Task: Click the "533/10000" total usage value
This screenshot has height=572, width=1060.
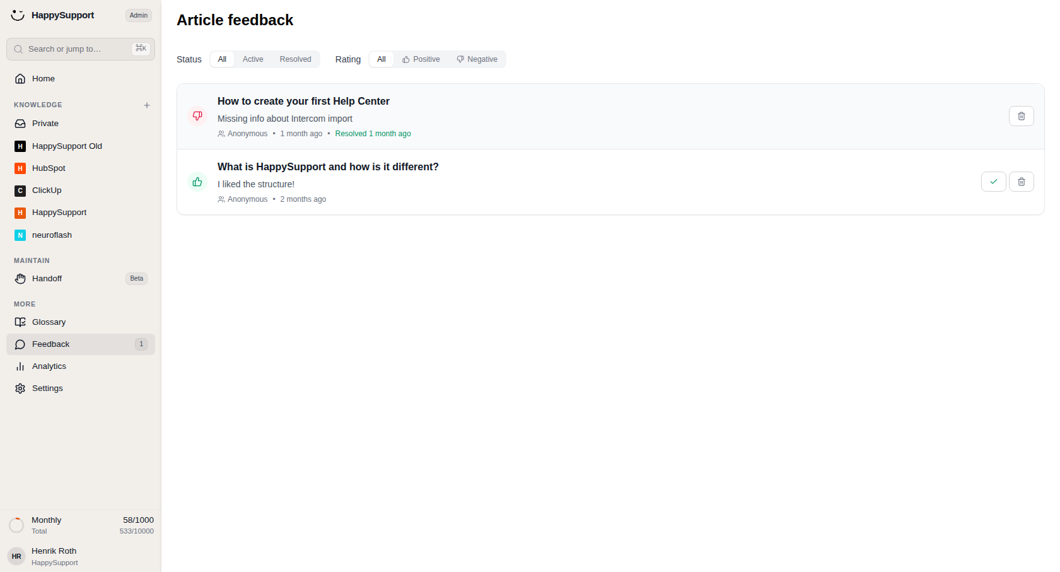Action: click(137, 531)
